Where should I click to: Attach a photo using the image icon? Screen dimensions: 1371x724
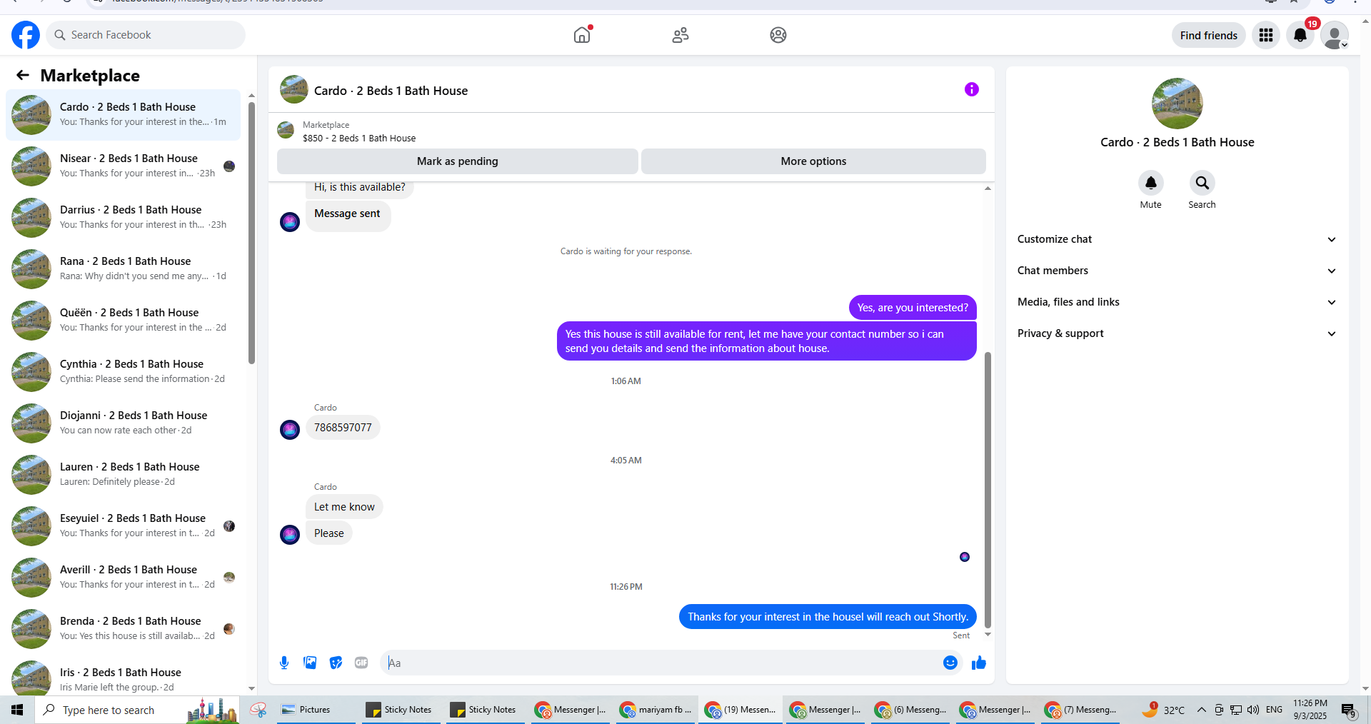point(310,663)
